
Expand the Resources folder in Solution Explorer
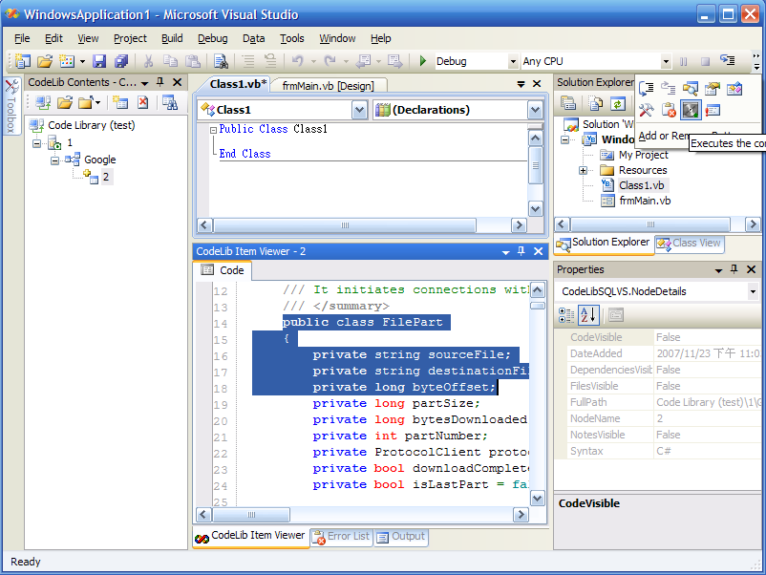[583, 171]
